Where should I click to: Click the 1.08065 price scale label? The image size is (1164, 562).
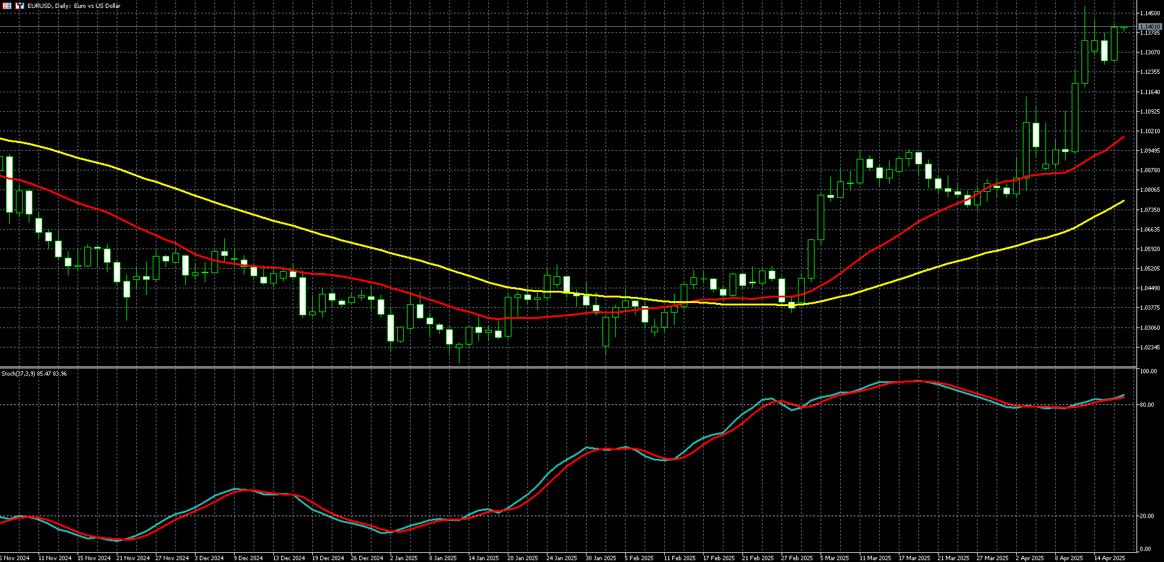tap(1150, 190)
